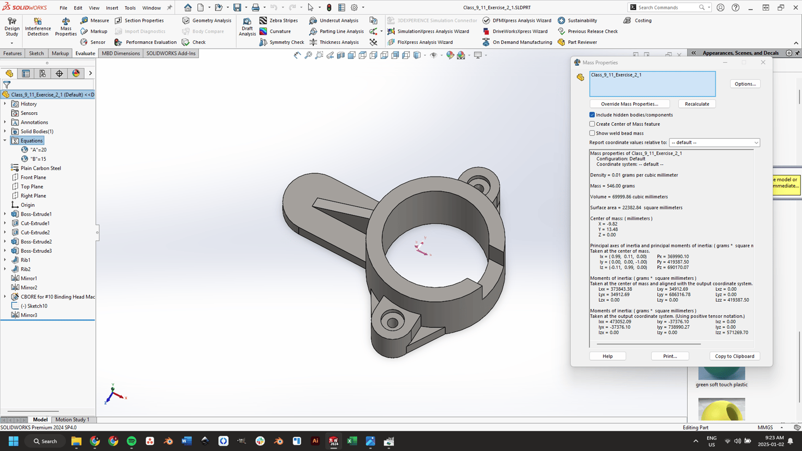Open the Costing tool

click(637, 20)
